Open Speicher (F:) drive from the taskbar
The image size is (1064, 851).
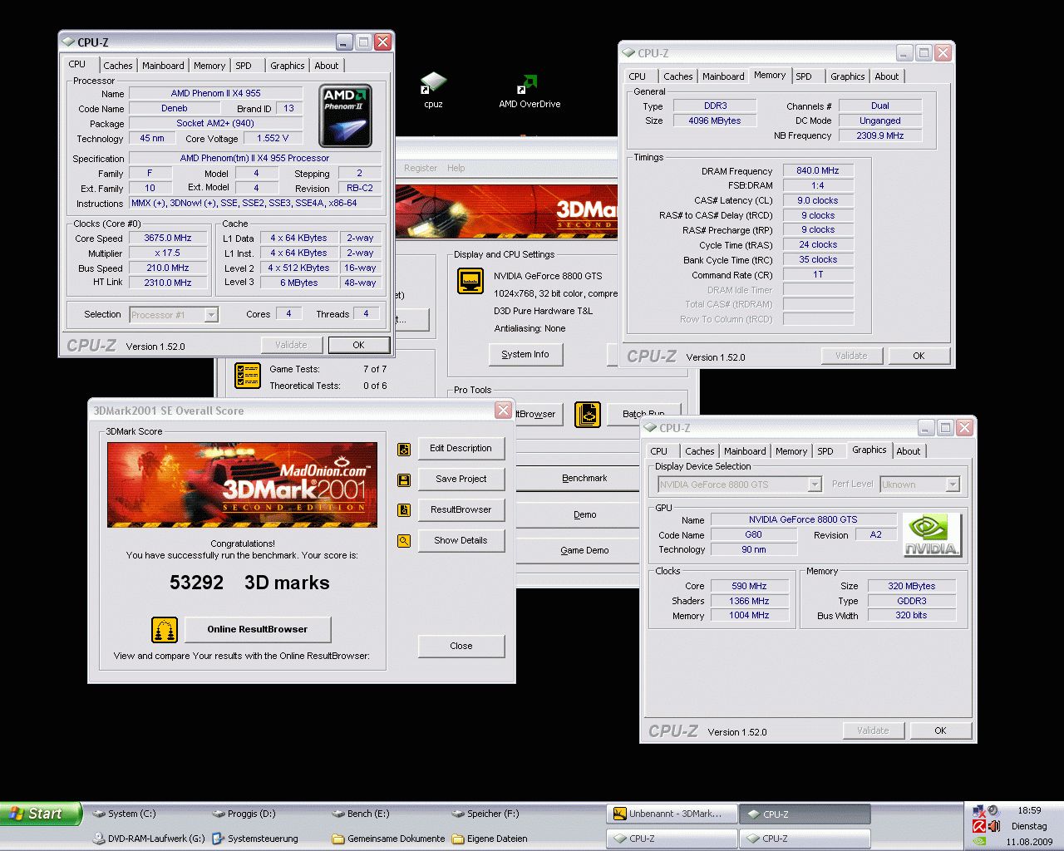(x=485, y=814)
